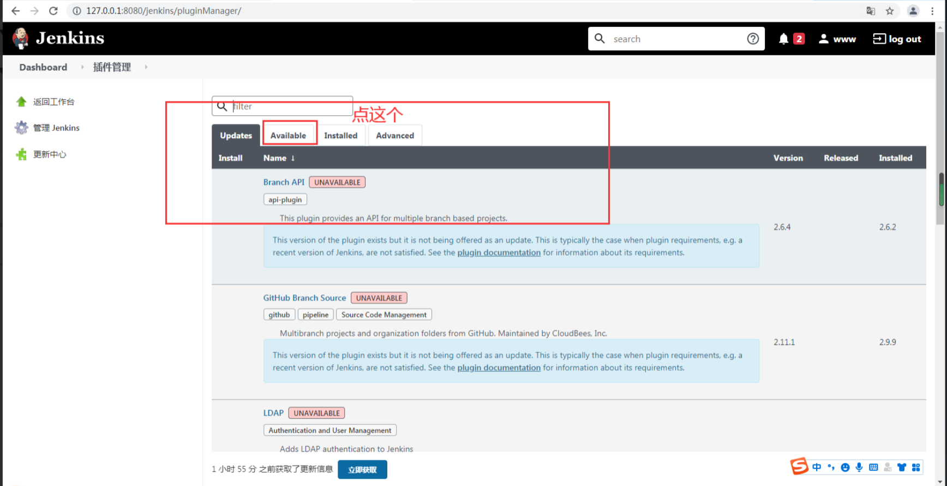
Task: Open the IME emoji smiley panel
Action: click(x=845, y=467)
